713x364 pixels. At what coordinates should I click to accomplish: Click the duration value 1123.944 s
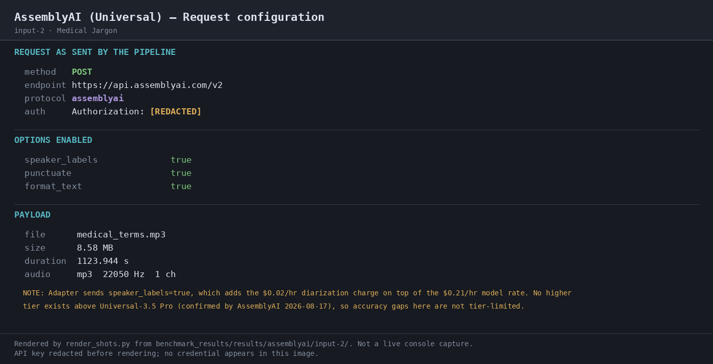point(103,261)
